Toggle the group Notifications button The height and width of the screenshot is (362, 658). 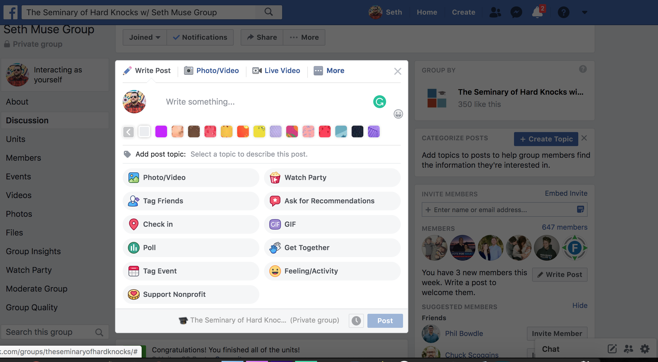200,37
